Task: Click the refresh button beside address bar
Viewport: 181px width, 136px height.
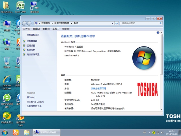Action: [117, 23]
